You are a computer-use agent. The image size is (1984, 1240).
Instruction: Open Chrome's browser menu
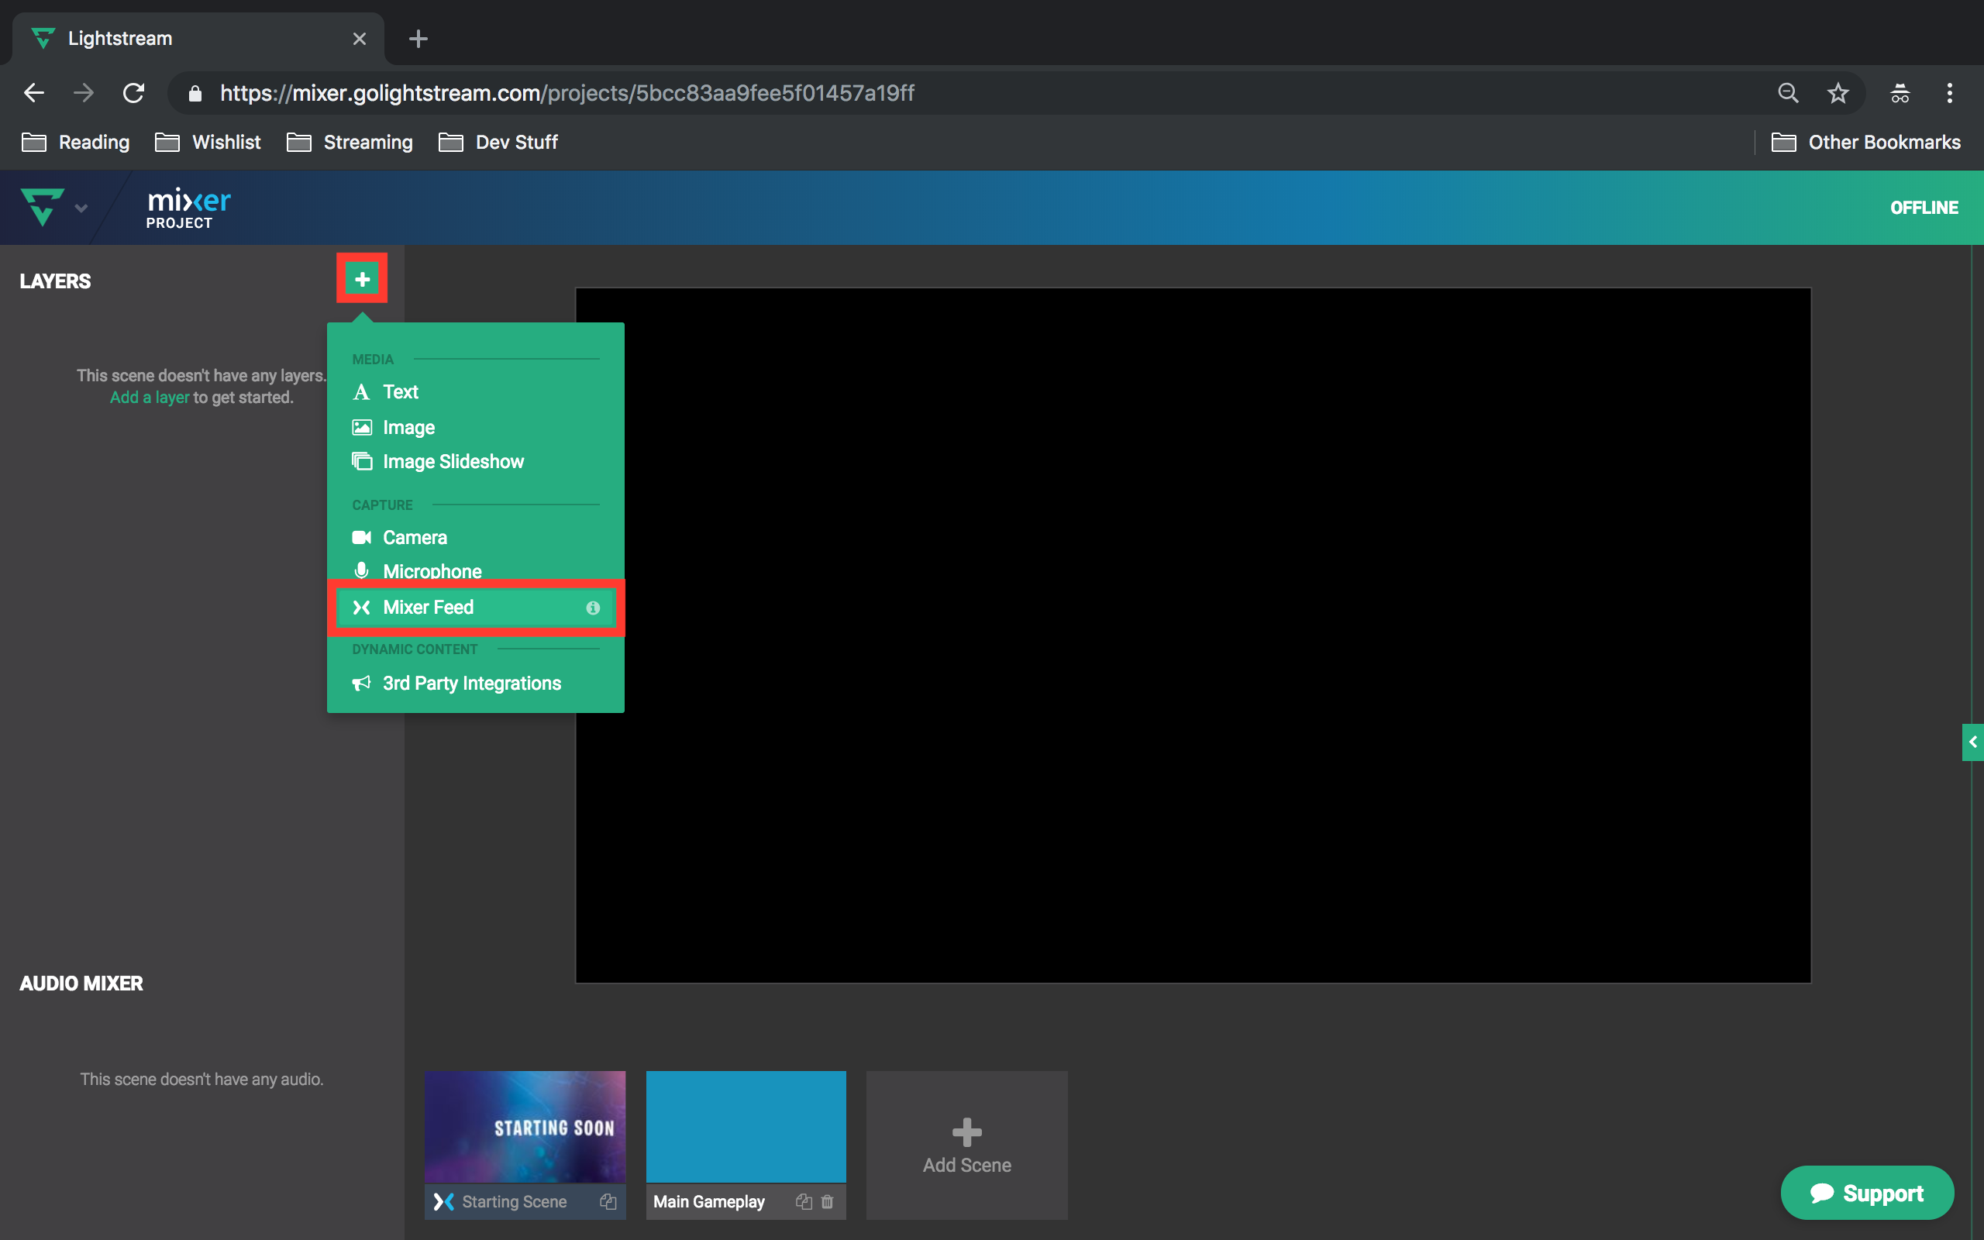coord(1951,93)
